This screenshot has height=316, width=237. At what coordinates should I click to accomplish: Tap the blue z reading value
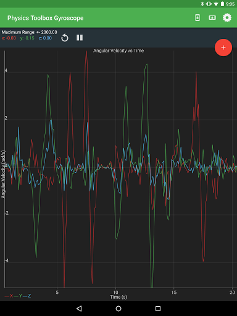[45, 38]
